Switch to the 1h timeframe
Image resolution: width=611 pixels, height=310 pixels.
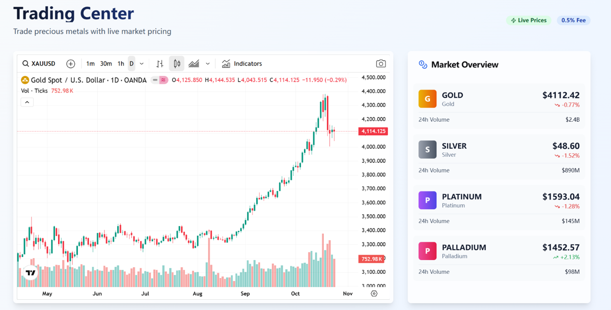tap(121, 64)
